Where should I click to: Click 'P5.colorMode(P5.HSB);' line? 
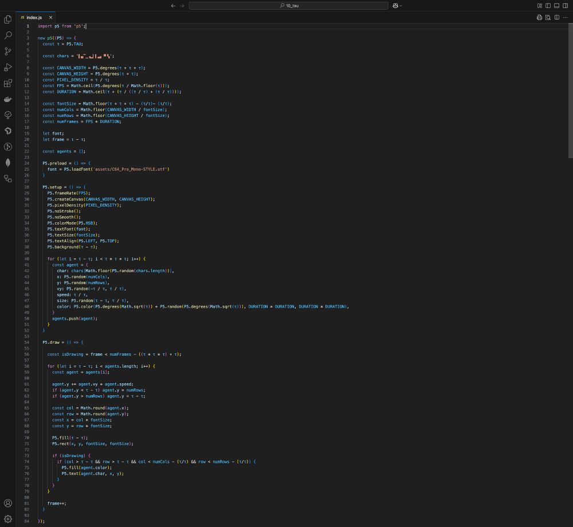pos(72,223)
